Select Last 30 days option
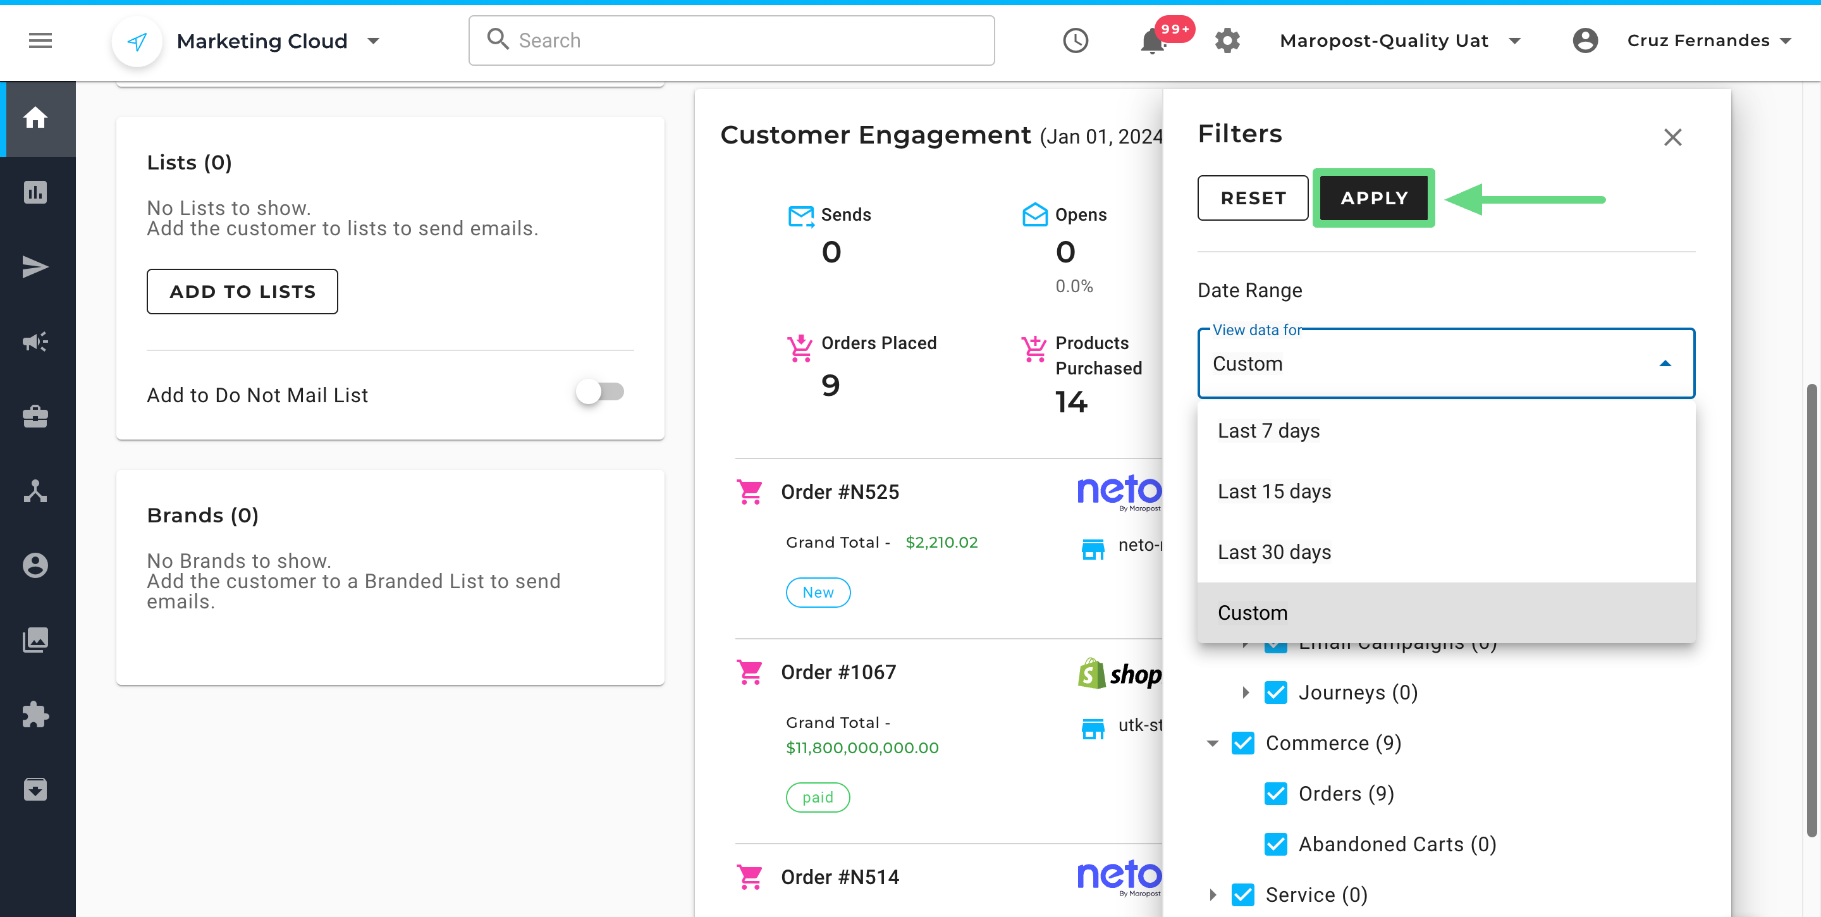The width and height of the screenshot is (1821, 917). (x=1445, y=552)
